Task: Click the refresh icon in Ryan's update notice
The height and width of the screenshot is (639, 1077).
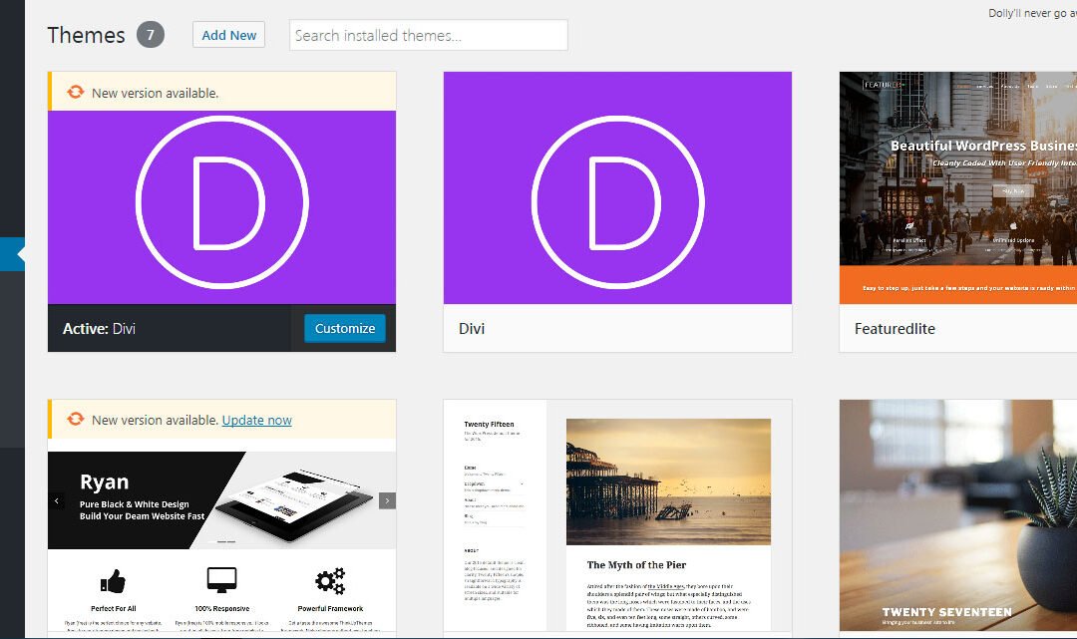Action: [76, 420]
